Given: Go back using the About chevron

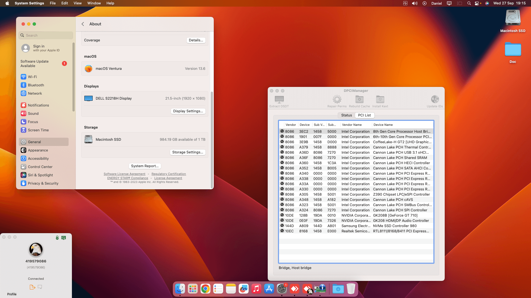Looking at the screenshot, I should (x=83, y=24).
